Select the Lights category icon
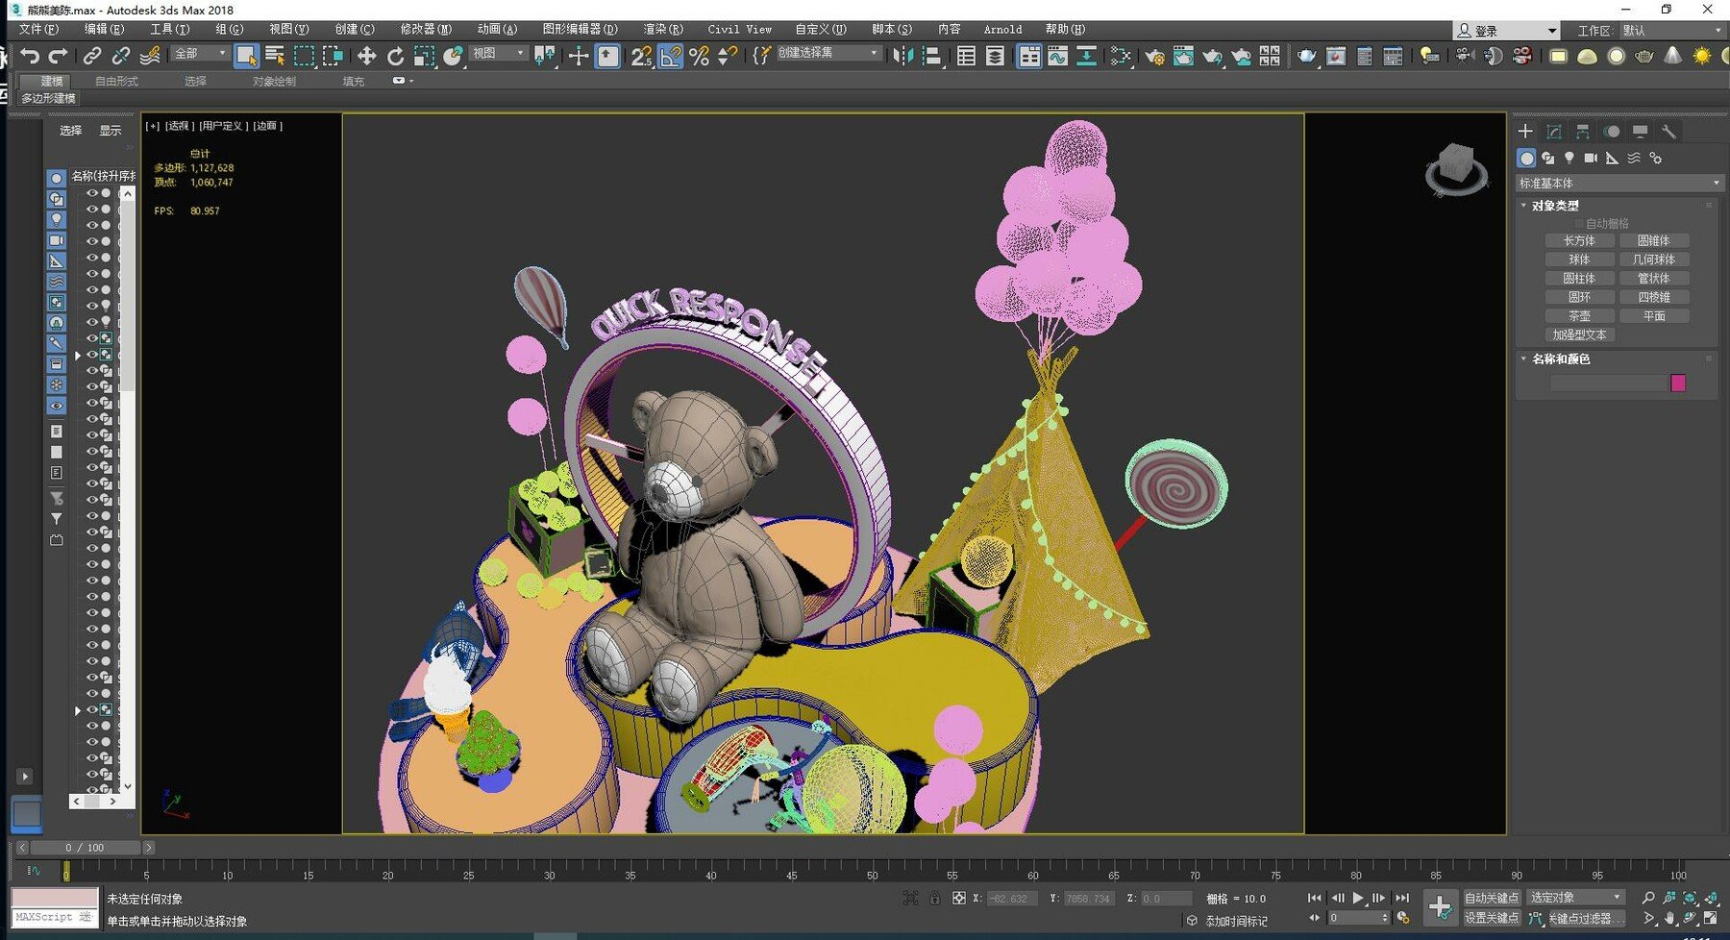This screenshot has width=1730, height=940. click(1569, 158)
